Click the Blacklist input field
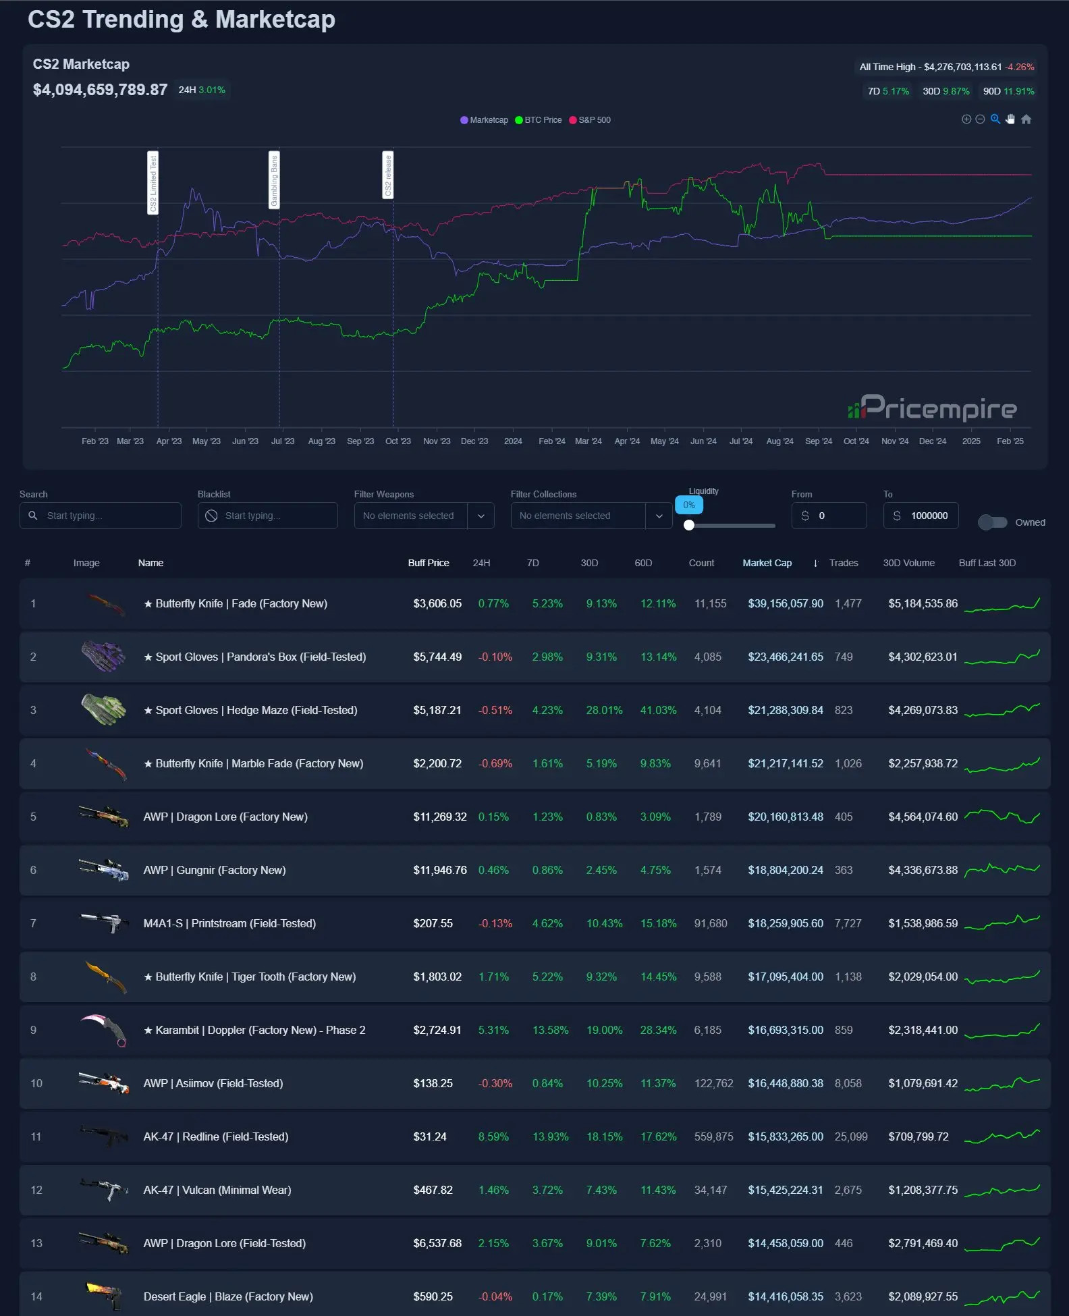This screenshot has width=1069, height=1316. (x=268, y=516)
